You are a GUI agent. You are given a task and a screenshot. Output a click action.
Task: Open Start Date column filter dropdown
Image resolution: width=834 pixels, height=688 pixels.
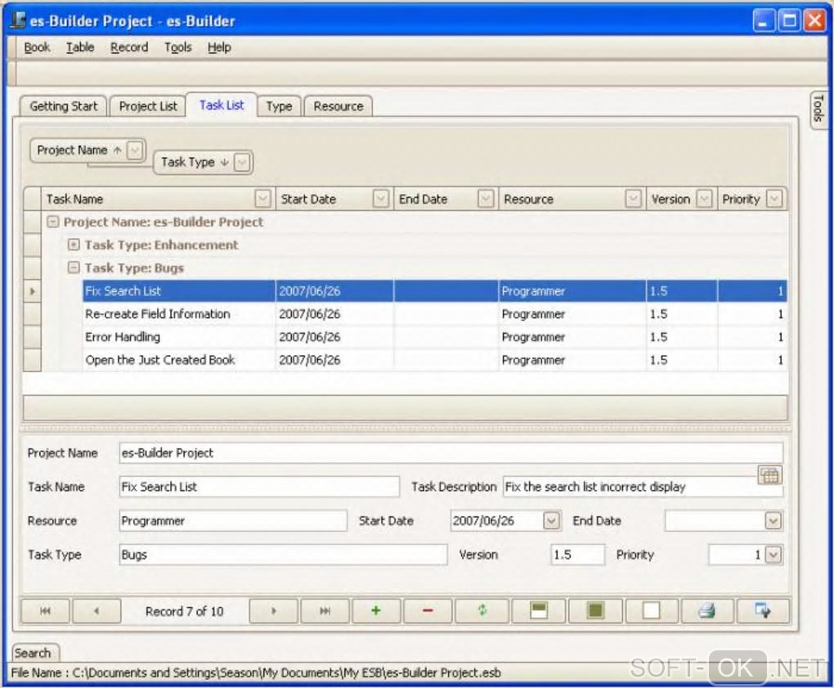point(380,199)
